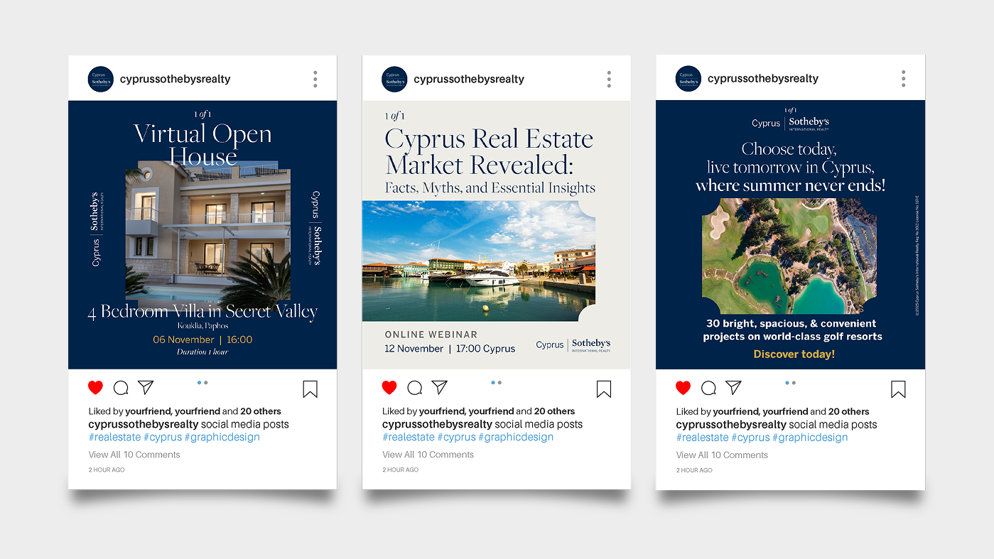Click Sotheby's logo atop golf resorts image
Screen dimensions: 994x559
790,123
